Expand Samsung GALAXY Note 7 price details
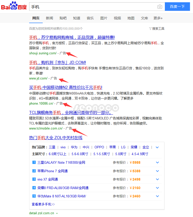Image resolution: width=193 pixels, height=217 pixels. 157,162
